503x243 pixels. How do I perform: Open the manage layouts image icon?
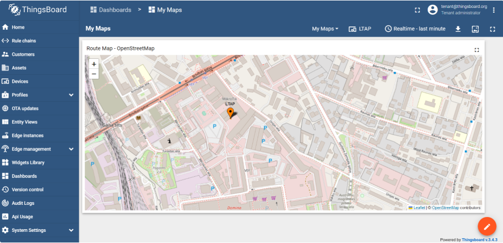point(475,29)
